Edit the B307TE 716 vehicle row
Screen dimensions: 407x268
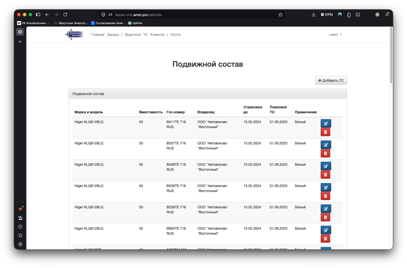click(x=326, y=145)
